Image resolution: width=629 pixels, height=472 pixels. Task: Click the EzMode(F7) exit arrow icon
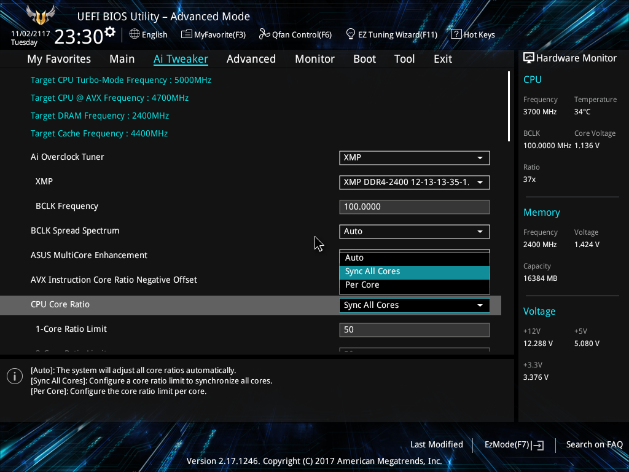538,445
